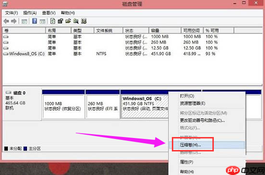Click the 联机 status under Disk 0

(10, 108)
